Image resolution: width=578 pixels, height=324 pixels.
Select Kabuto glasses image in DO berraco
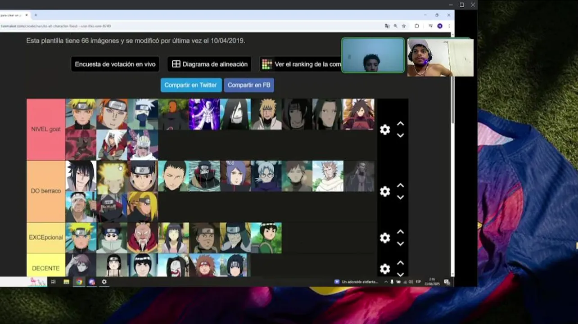[x=266, y=176]
